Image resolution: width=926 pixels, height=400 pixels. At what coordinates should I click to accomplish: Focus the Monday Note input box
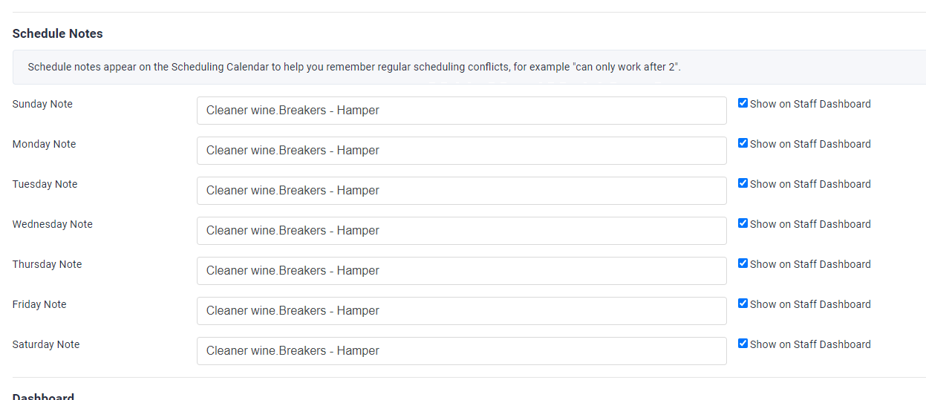coord(461,151)
